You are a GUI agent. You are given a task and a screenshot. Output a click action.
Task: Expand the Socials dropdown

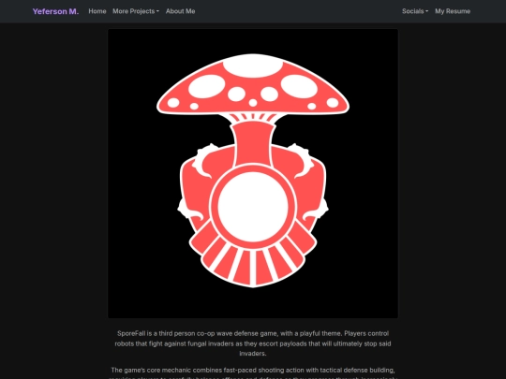pyautogui.click(x=415, y=11)
